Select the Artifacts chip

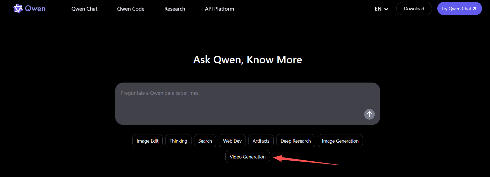261,141
